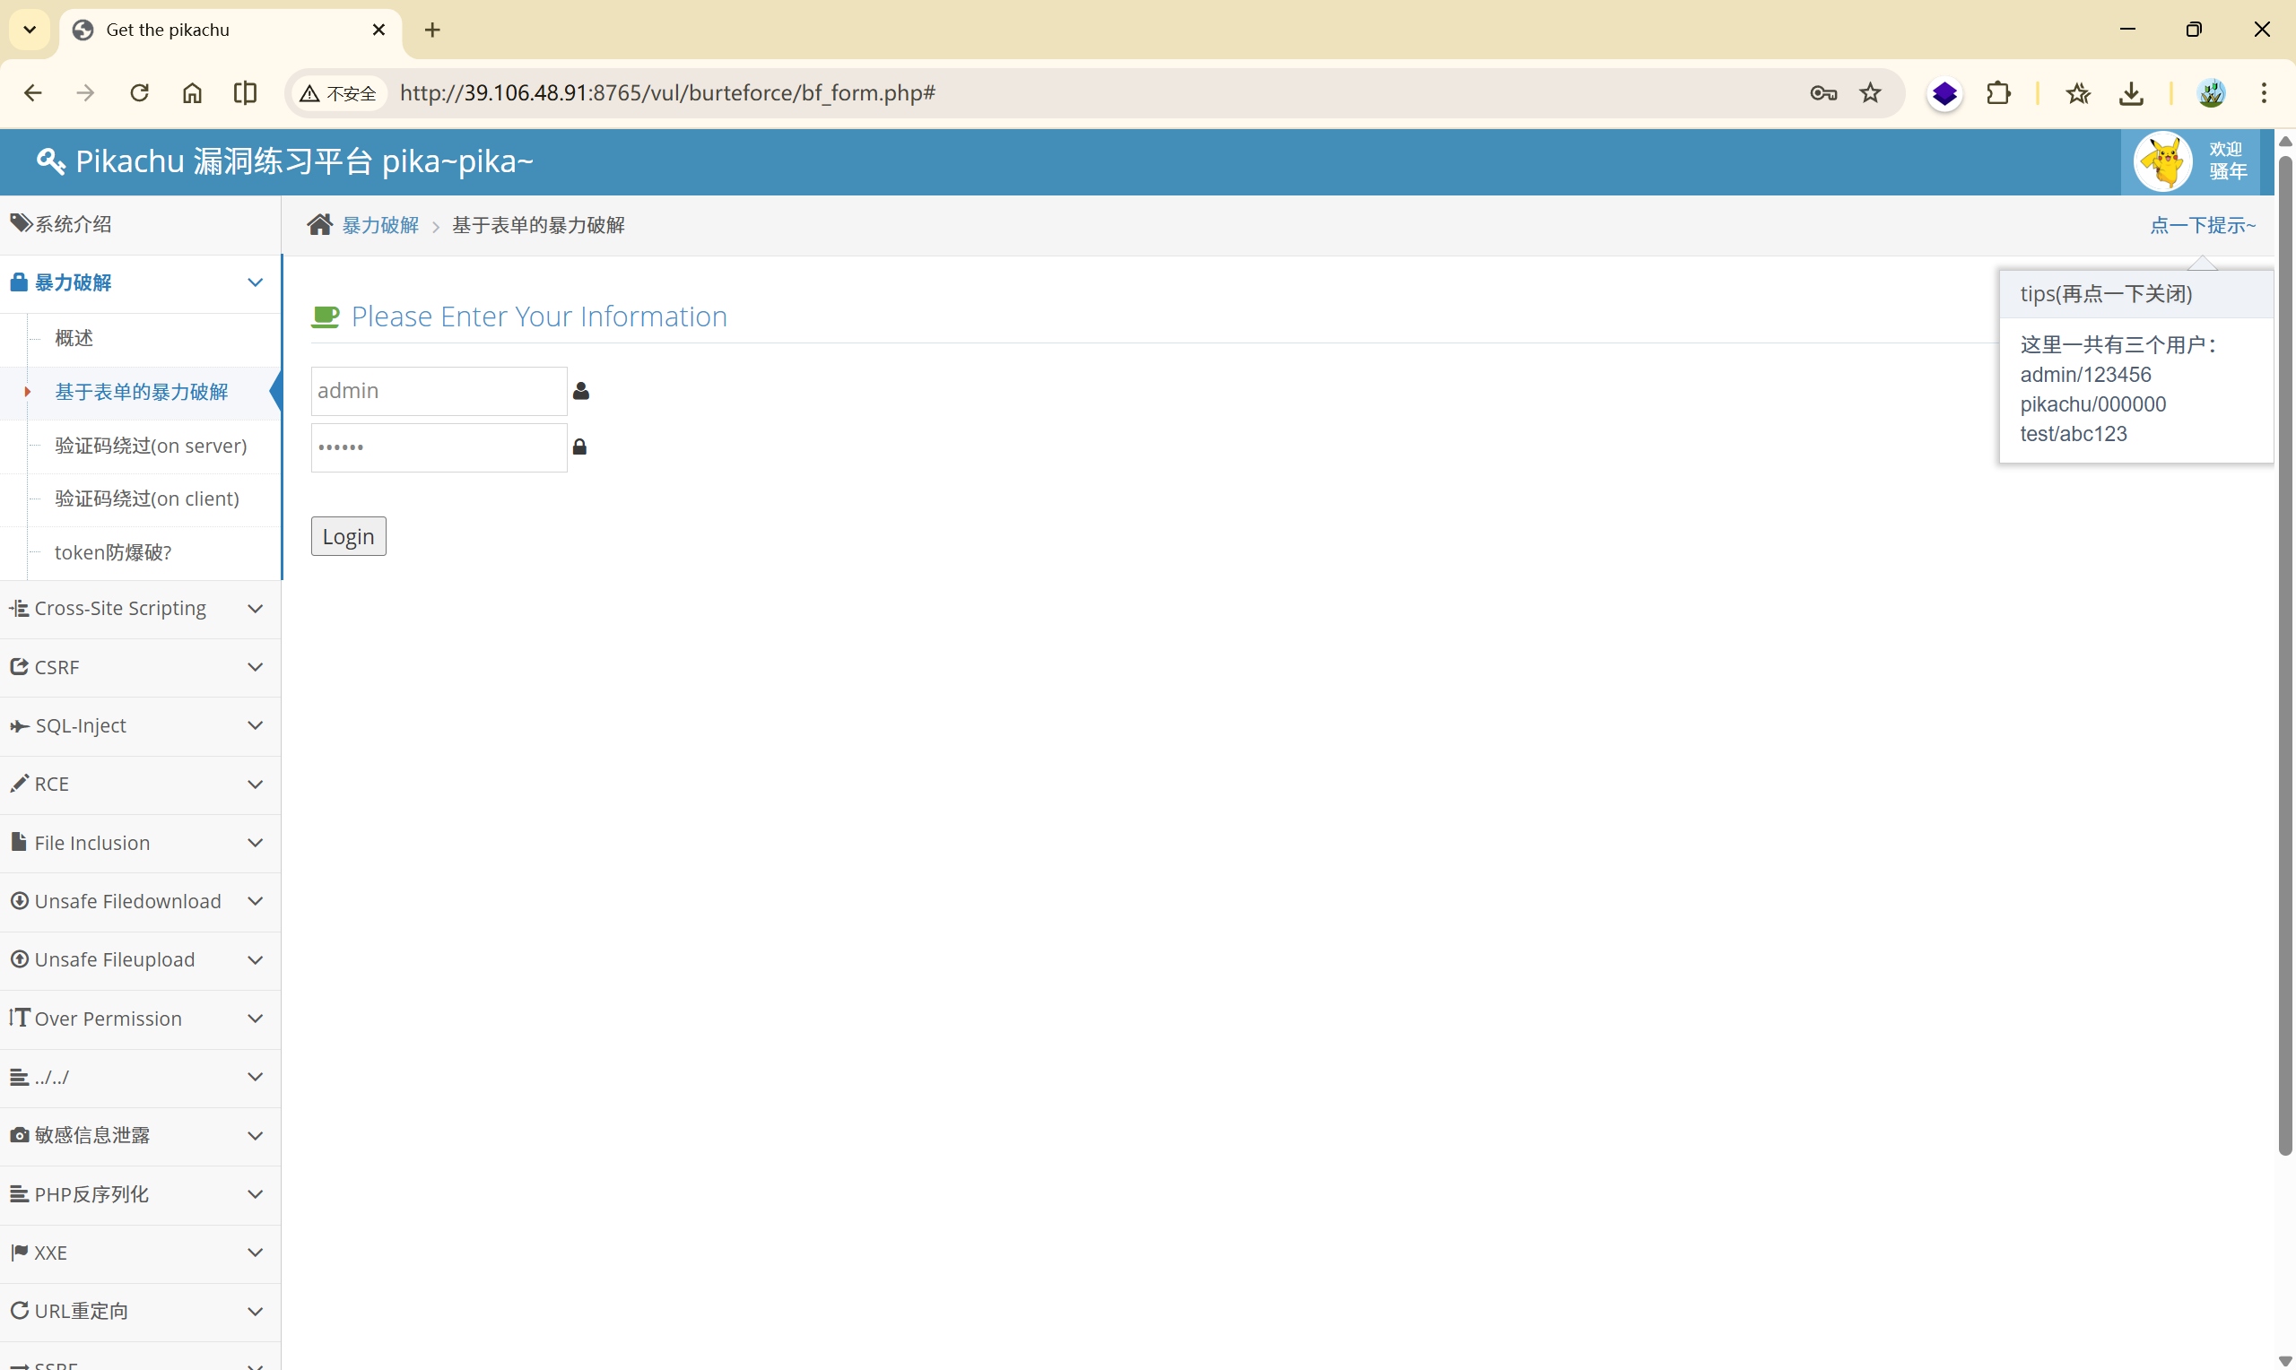
Task: Click the 暴力破解 breadcrumb link
Action: (379, 225)
